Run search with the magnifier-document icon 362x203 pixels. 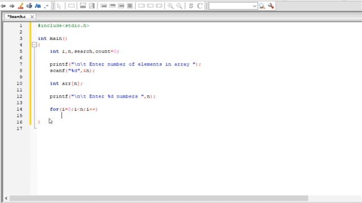(x=262, y=6)
